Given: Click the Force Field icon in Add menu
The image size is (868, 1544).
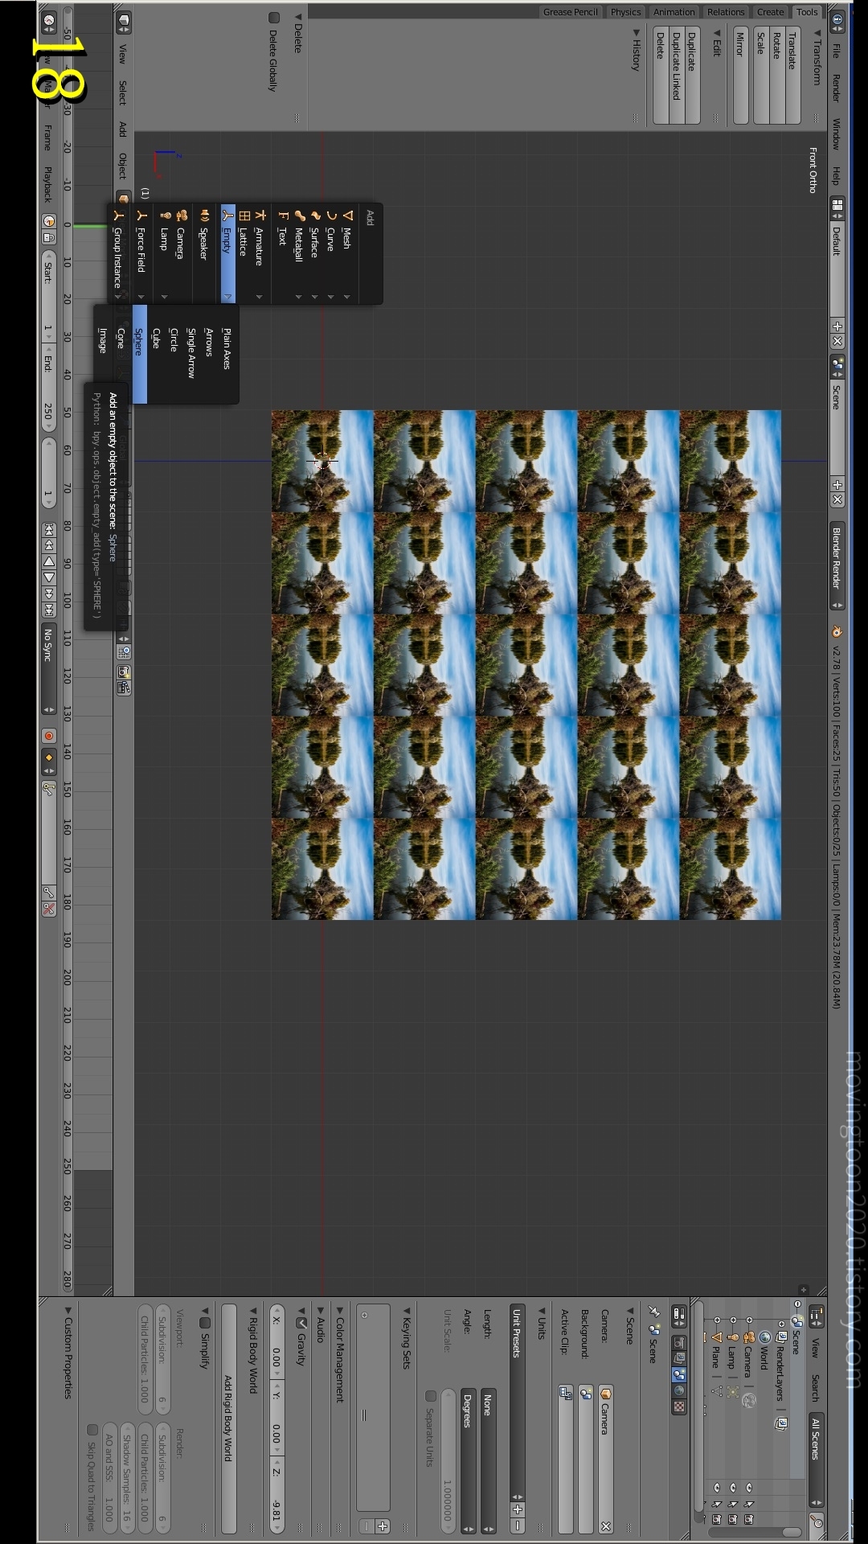Looking at the screenshot, I should (142, 216).
